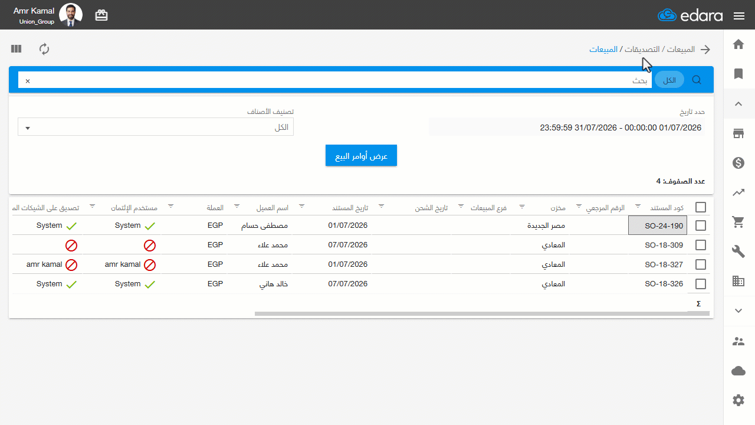The image size is (755, 425).
Task: Select the الكل filter chip
Action: point(669,80)
